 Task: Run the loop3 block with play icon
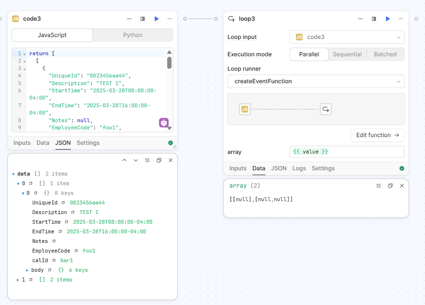387,19
